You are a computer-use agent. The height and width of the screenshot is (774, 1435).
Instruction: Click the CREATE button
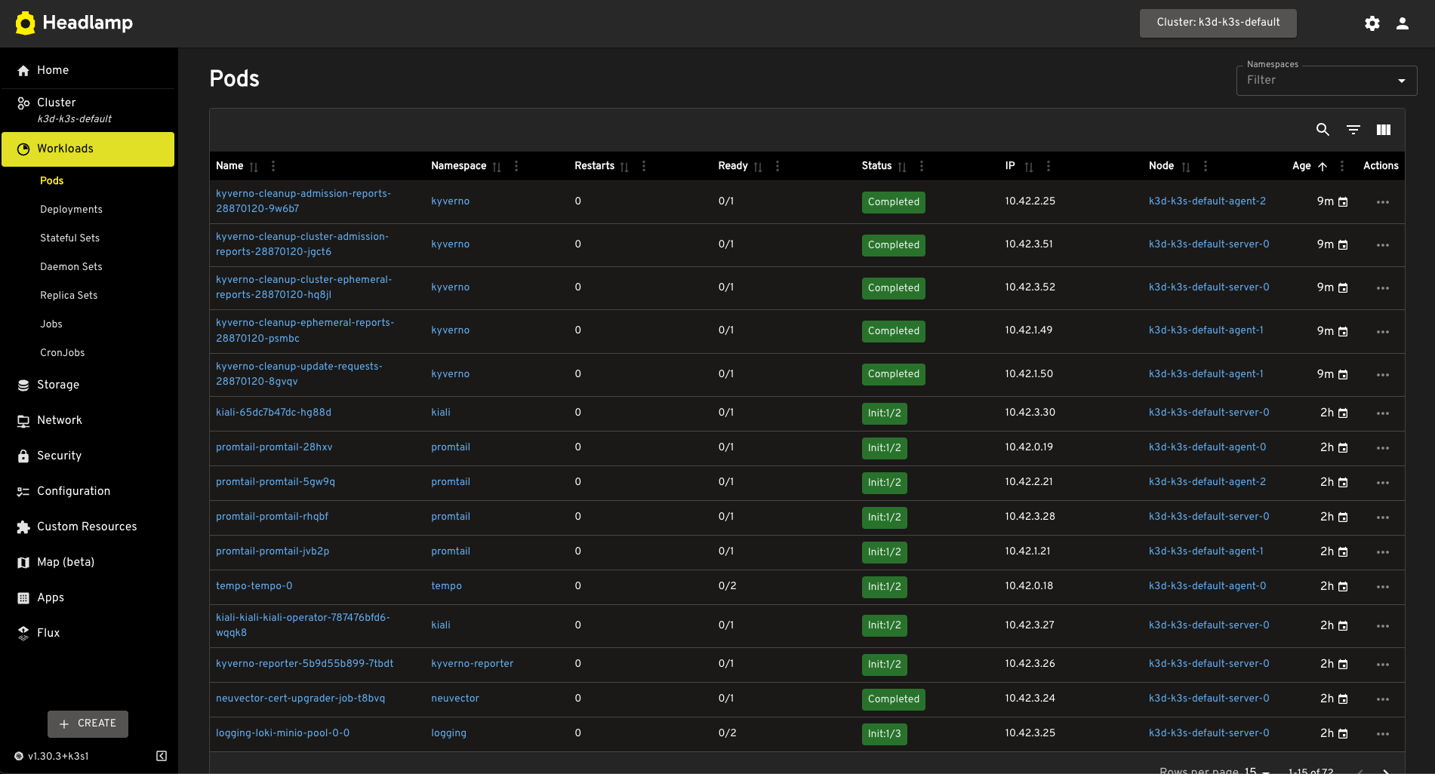(x=88, y=723)
